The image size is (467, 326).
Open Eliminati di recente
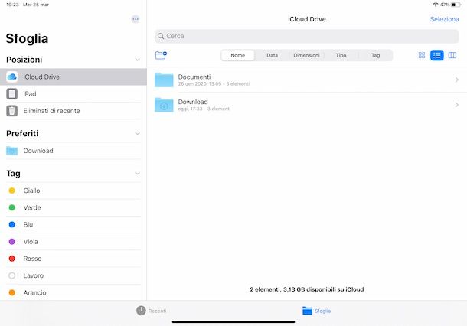pyautogui.click(x=73, y=111)
